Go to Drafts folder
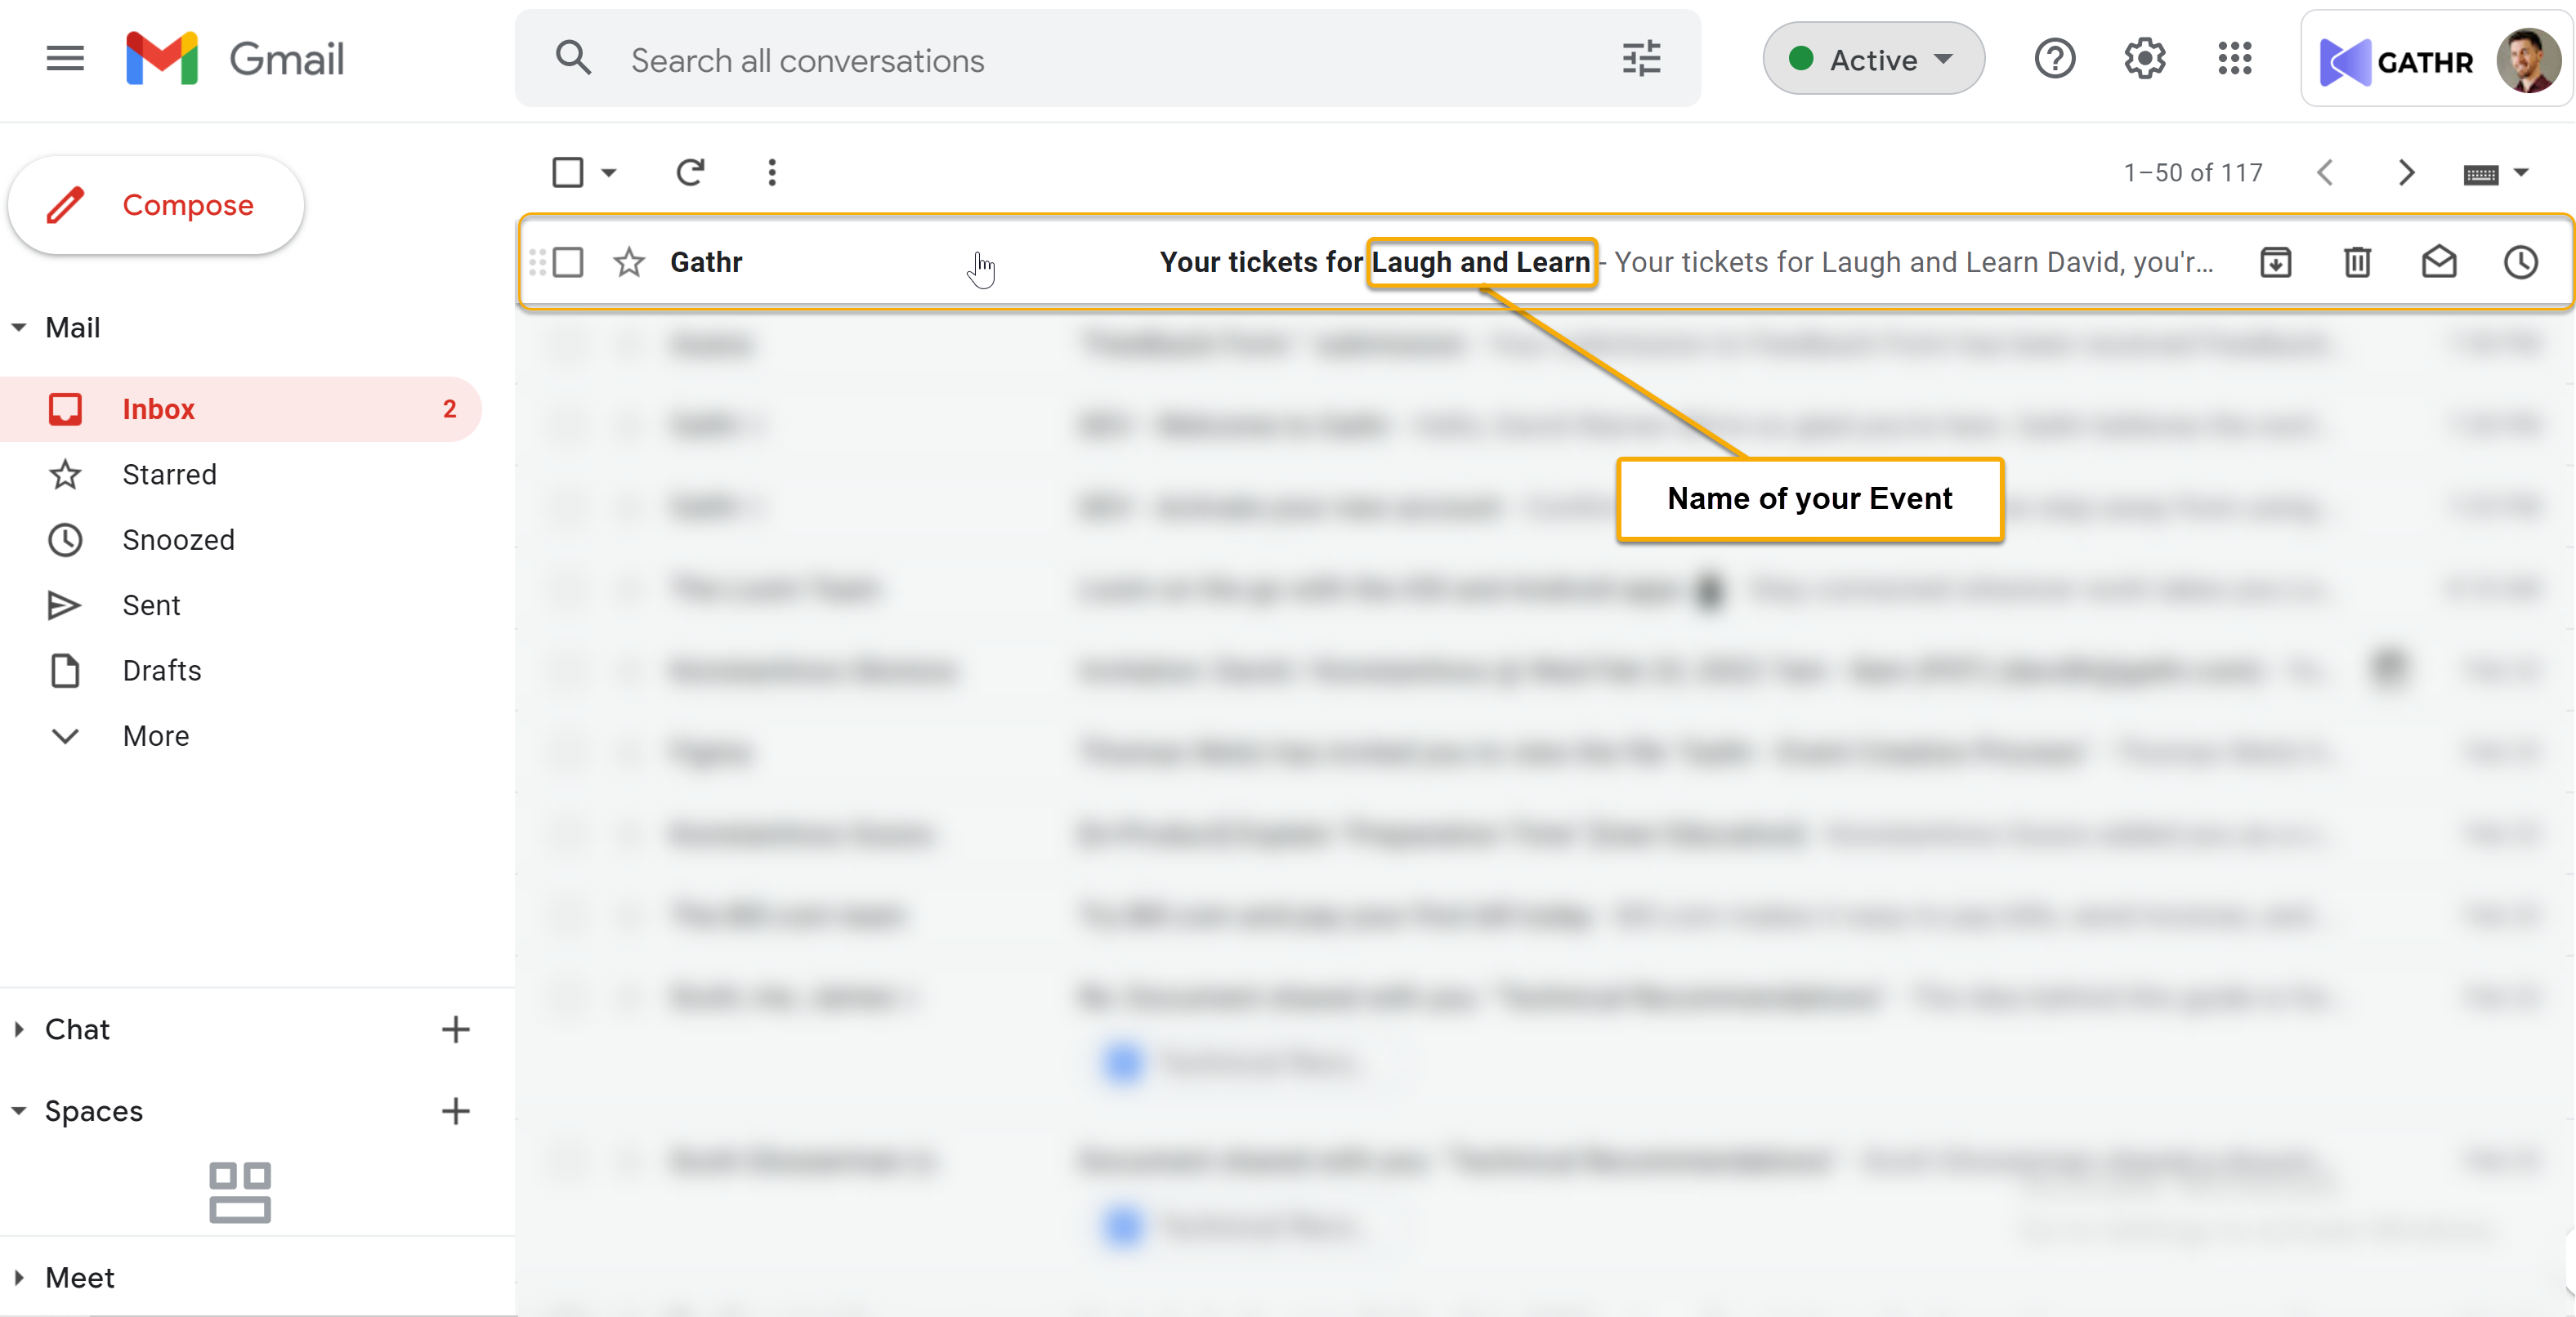The width and height of the screenshot is (2576, 1317). 161,670
